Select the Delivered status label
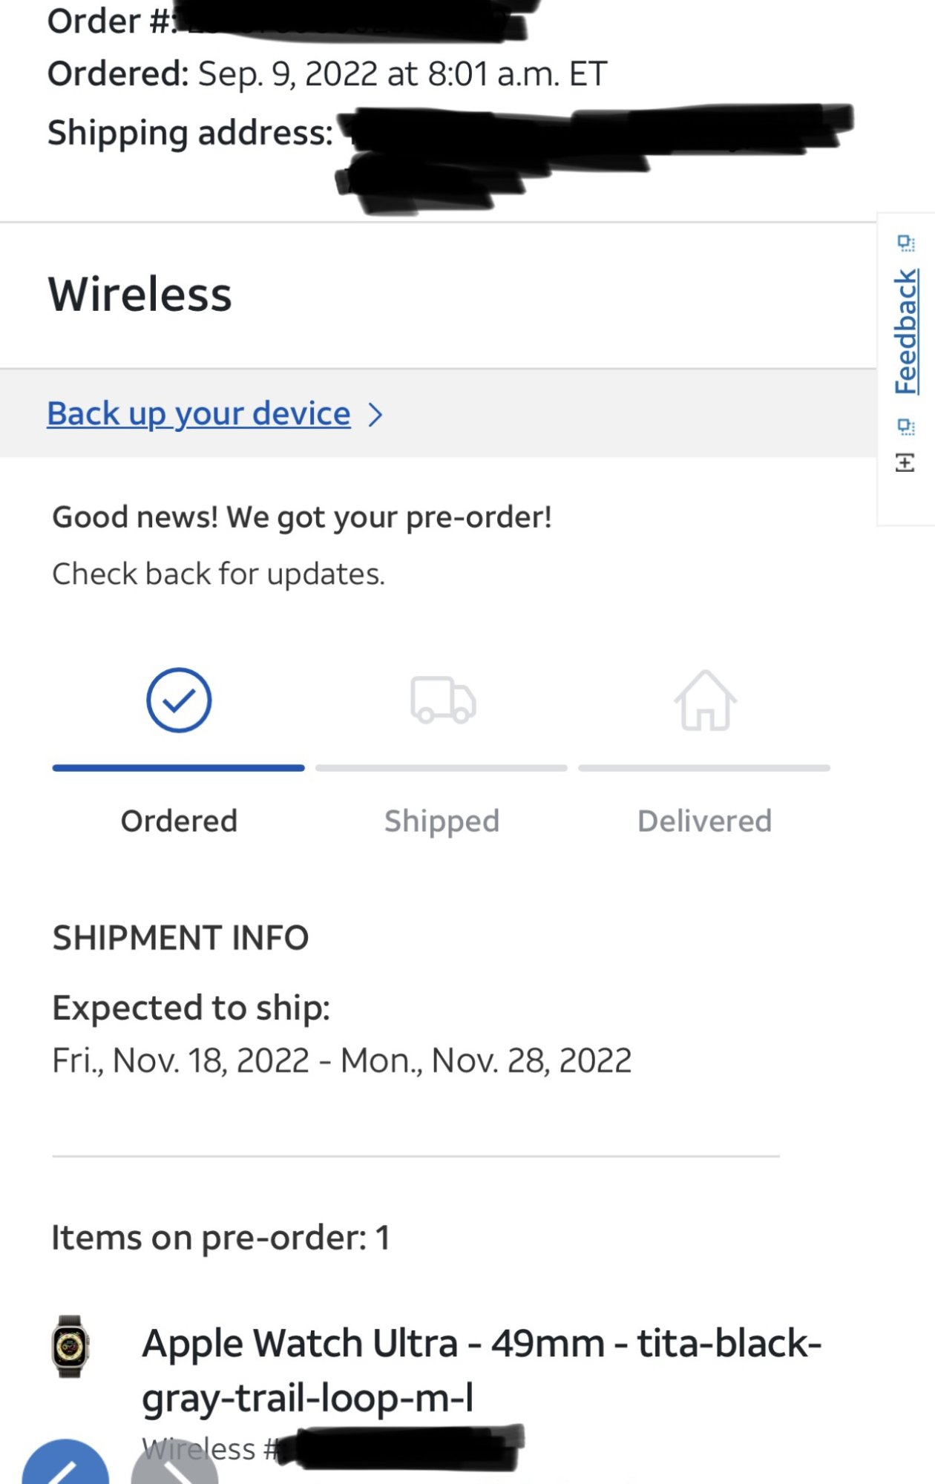 tap(704, 821)
